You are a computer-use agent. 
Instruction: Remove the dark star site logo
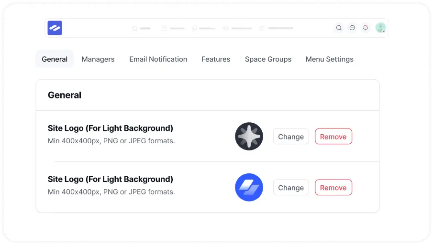[333, 137]
